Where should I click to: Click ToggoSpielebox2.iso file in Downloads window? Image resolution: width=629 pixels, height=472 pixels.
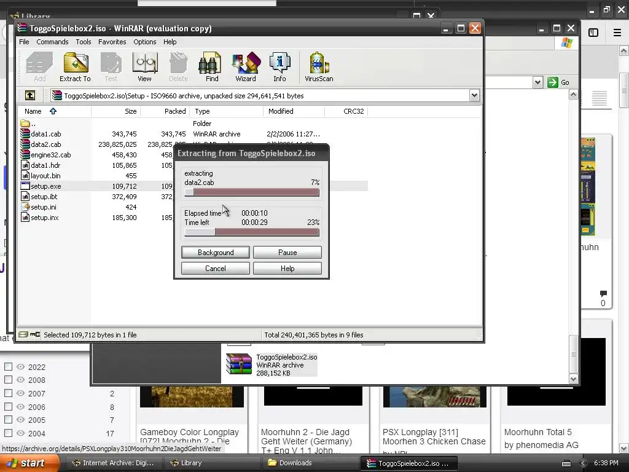point(272,364)
